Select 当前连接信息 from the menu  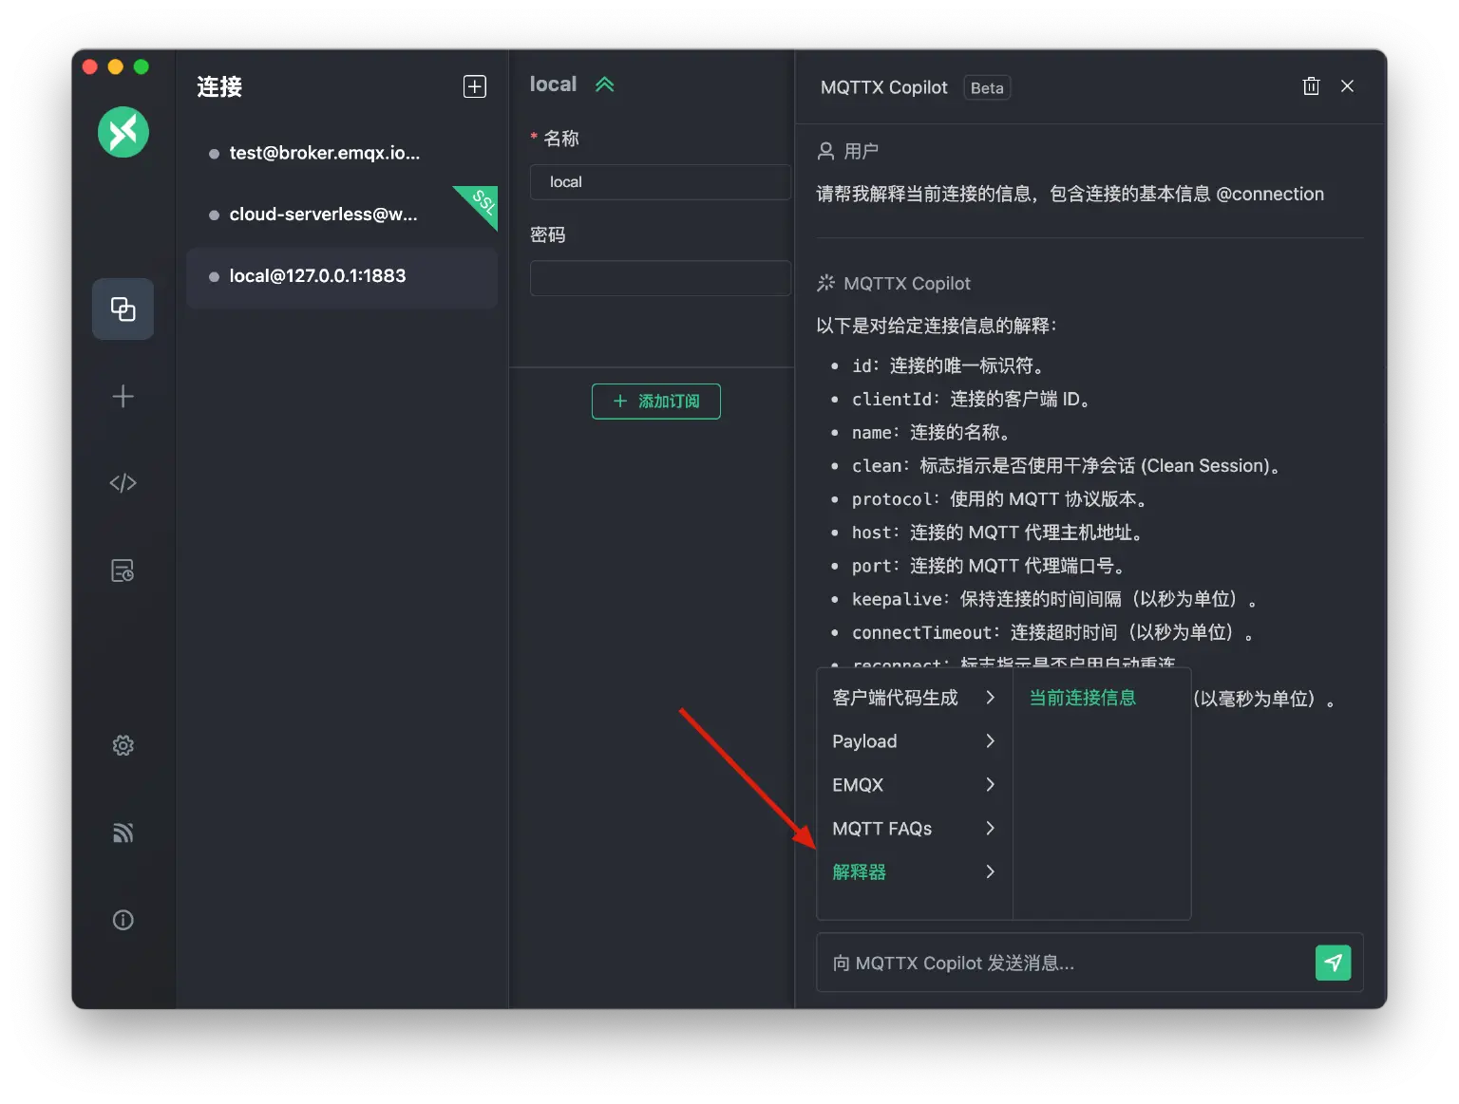pos(1082,697)
